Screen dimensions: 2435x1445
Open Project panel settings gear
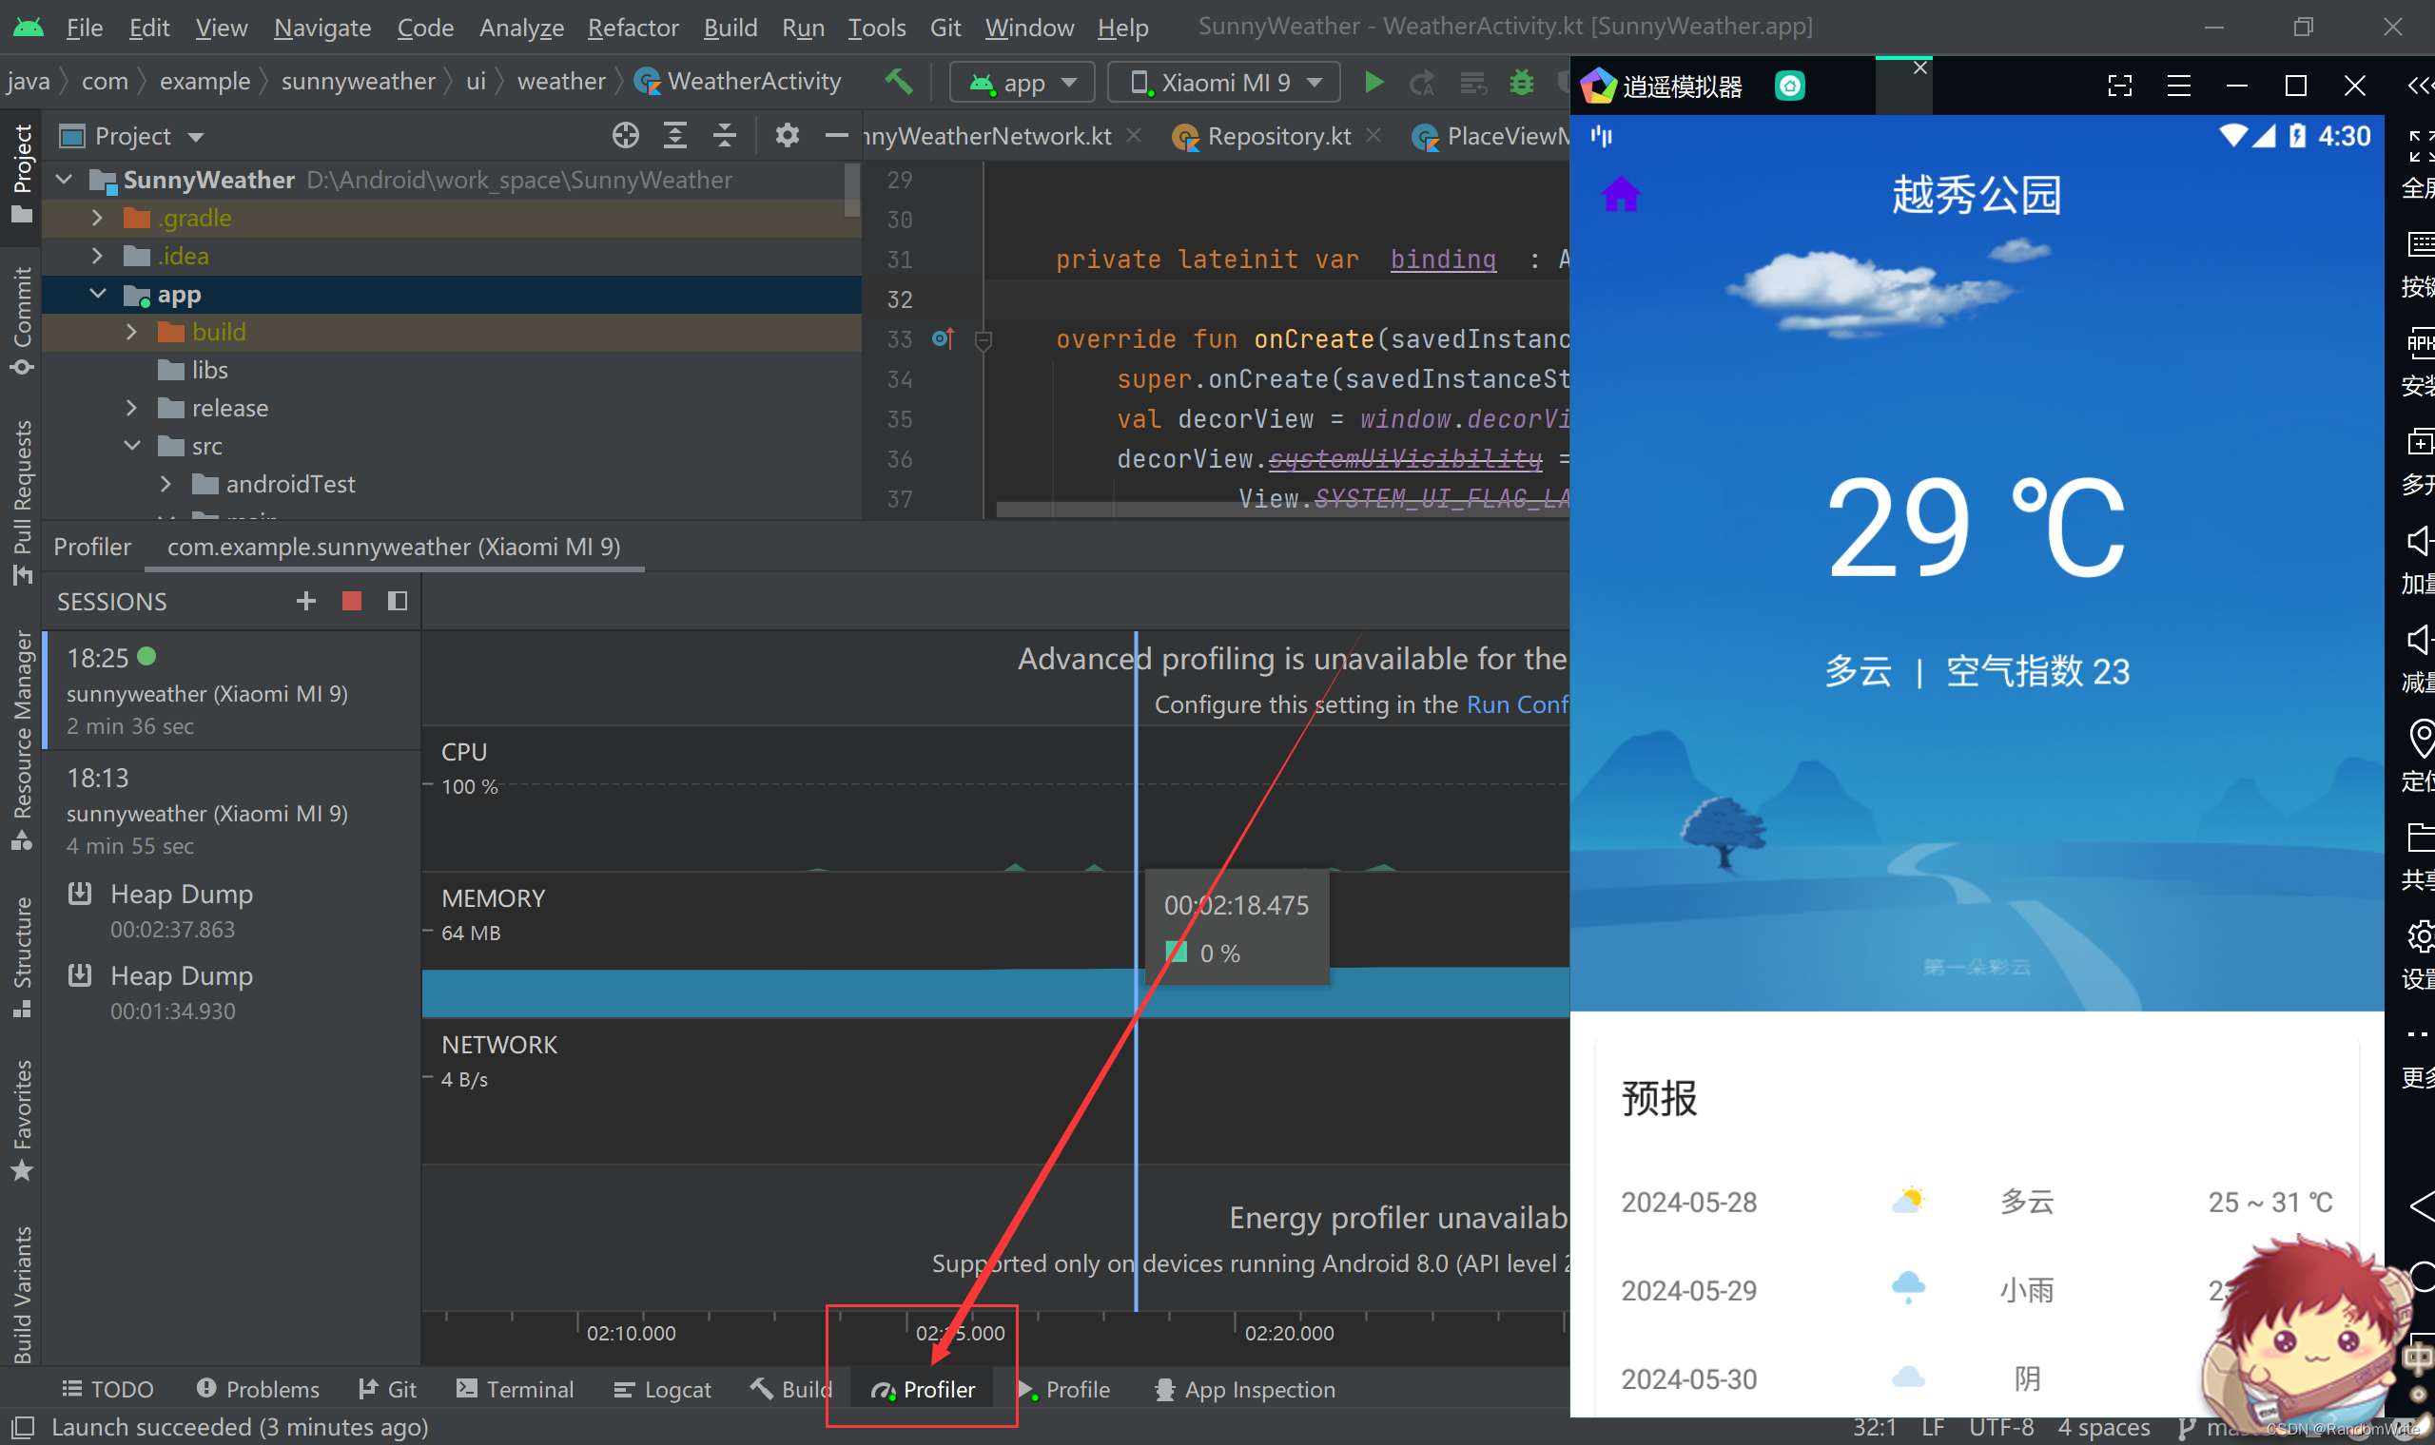[787, 135]
